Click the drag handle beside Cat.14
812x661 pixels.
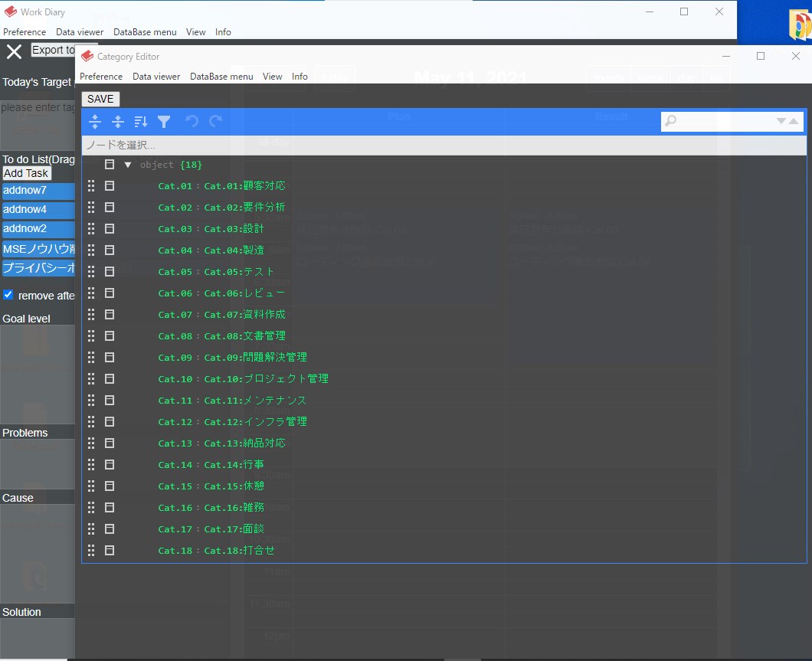[91, 465]
